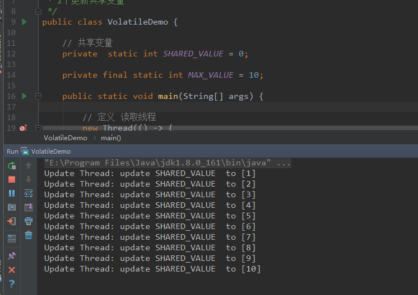The image size is (418, 295).
Task: Click line number 12 in the gutter
Action: 11,54
